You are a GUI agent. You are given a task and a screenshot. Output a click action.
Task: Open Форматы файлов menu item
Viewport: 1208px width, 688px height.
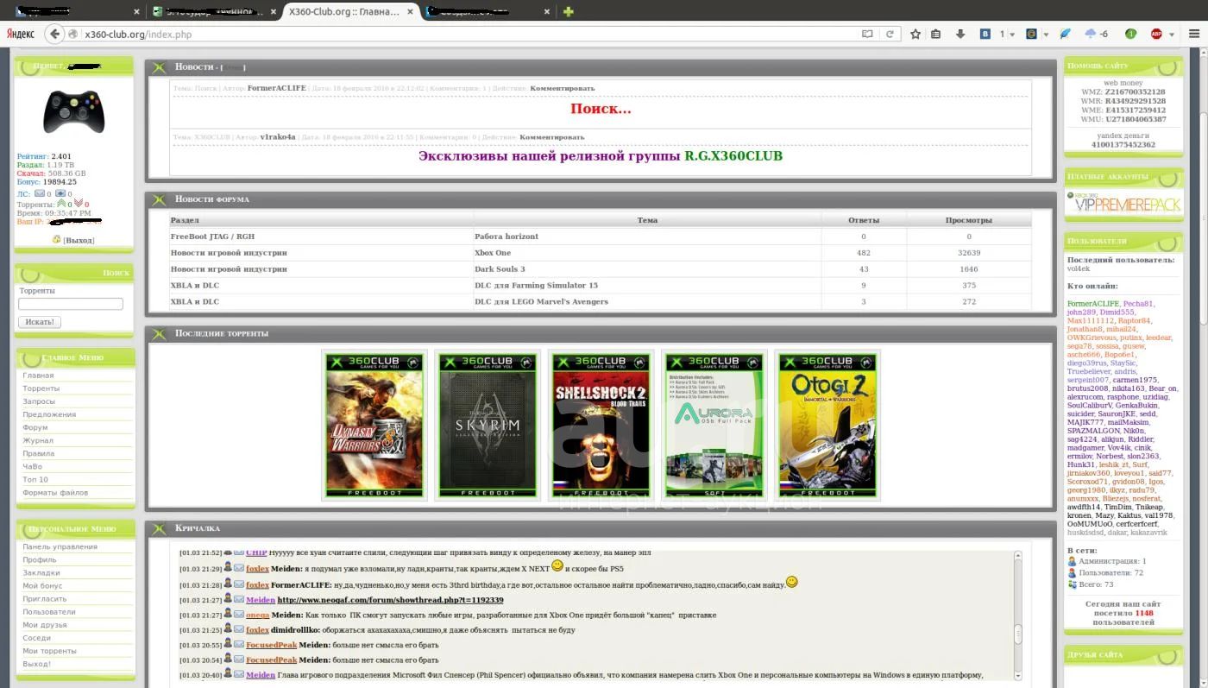click(x=55, y=492)
